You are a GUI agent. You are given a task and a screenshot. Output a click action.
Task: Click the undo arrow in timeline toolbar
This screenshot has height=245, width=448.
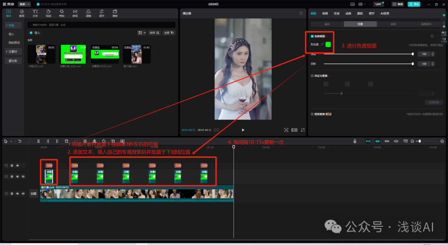(19, 141)
